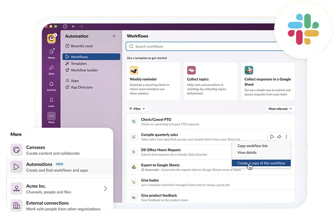The height and width of the screenshot is (214, 333).
Task: Open the Give kudos workflow
Action: [210, 182]
